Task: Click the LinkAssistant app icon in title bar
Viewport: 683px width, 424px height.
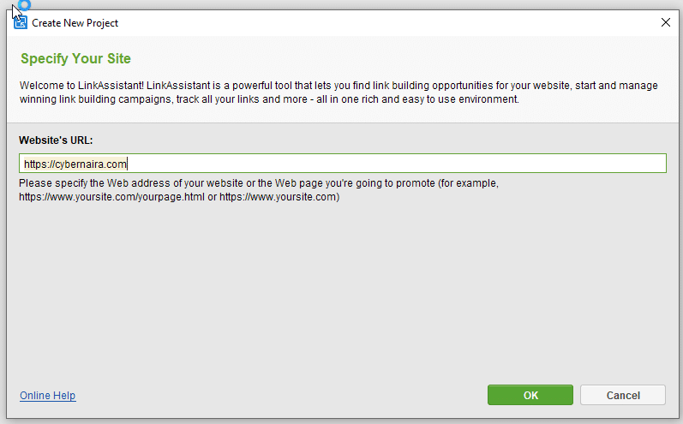Action: [x=21, y=23]
